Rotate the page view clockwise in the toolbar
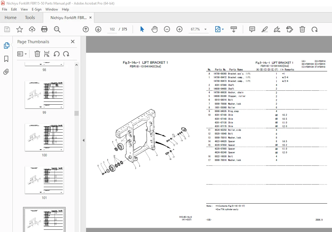 (x=314, y=29)
